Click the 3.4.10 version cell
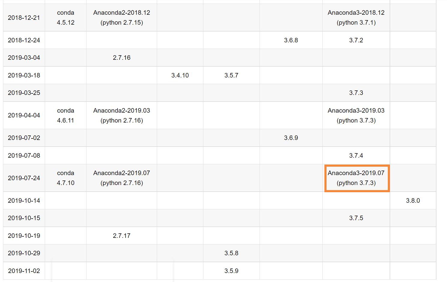The width and height of the screenshot is (447, 282). click(180, 75)
